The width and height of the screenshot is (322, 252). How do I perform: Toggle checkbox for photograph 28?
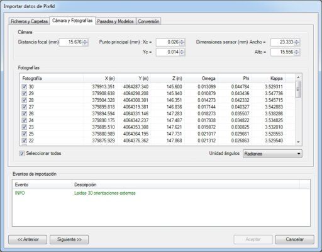coord(25,100)
